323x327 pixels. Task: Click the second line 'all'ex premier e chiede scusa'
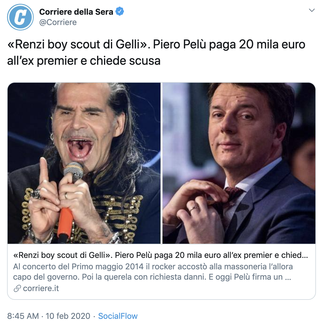pos(84,60)
